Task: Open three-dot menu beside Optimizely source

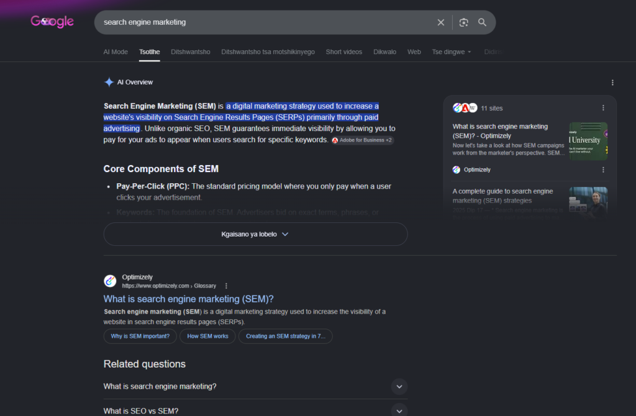Action: (603, 170)
